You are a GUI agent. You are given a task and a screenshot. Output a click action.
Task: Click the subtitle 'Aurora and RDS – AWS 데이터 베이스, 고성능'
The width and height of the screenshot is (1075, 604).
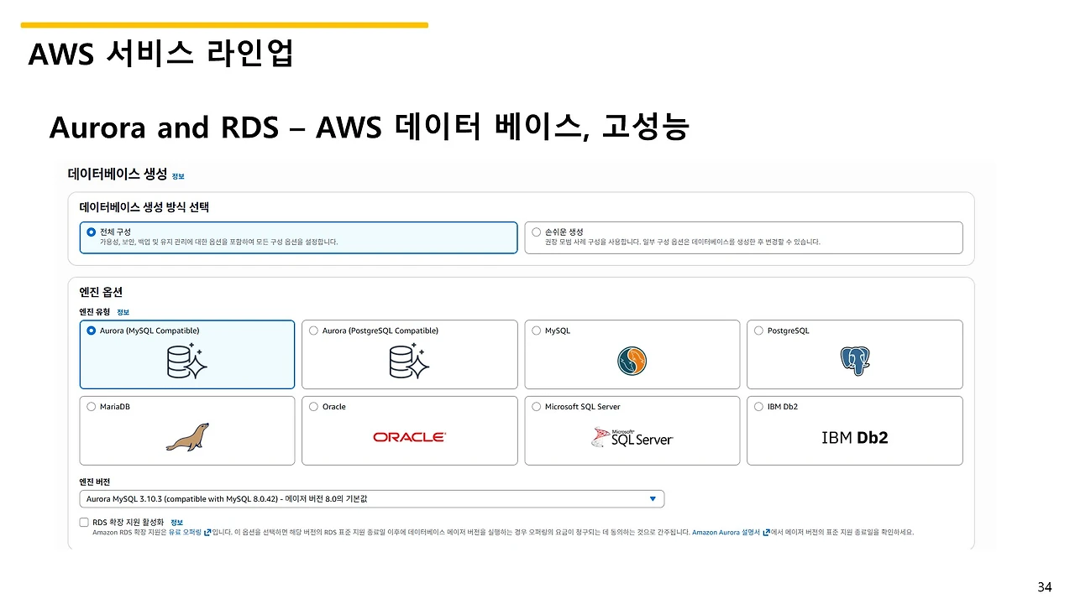(370, 128)
